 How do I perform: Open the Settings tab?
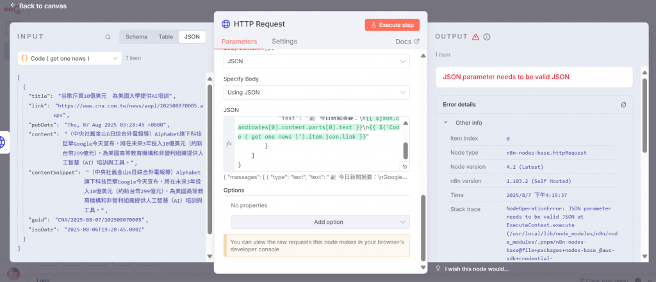tap(284, 42)
